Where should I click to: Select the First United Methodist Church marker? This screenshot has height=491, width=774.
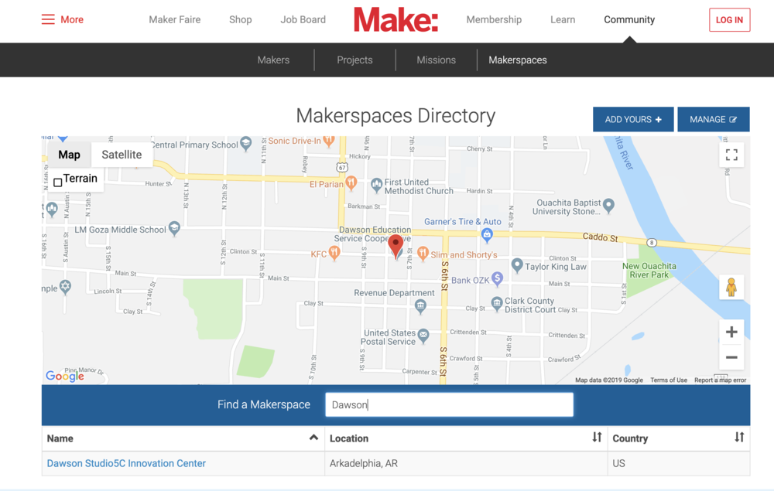376,185
